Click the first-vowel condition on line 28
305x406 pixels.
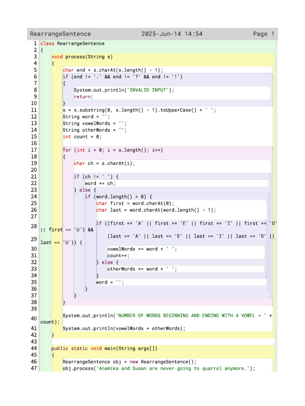(x=159, y=226)
